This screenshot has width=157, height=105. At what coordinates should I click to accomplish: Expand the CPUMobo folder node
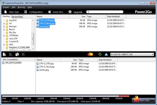coord(4,36)
